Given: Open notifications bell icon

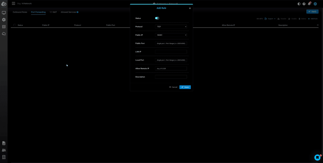Looking at the screenshot, I should (309, 4).
